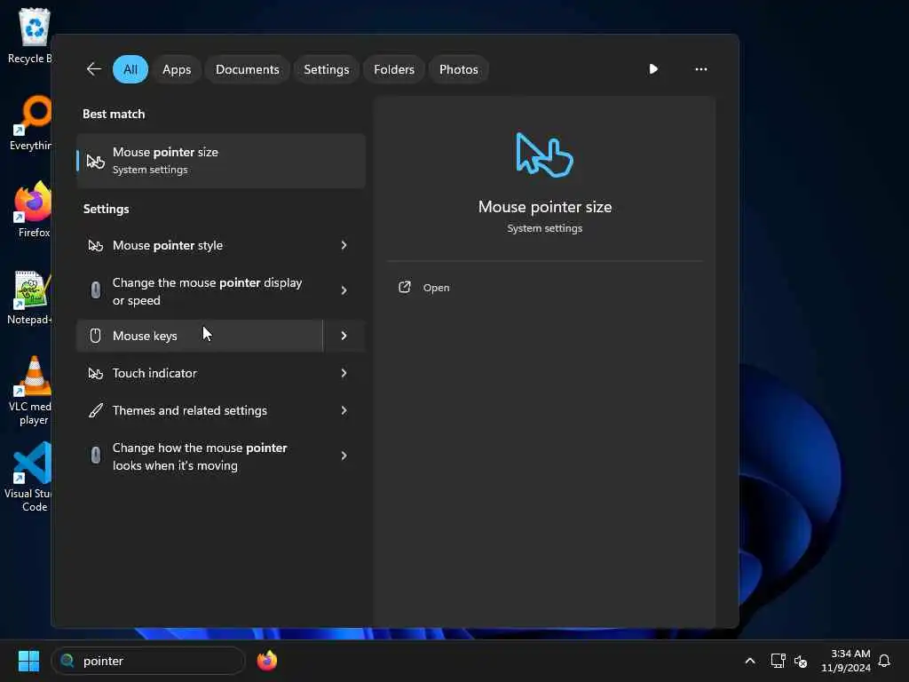909x682 pixels.
Task: Click the taskbar search box containing pointer
Action: coord(148,661)
